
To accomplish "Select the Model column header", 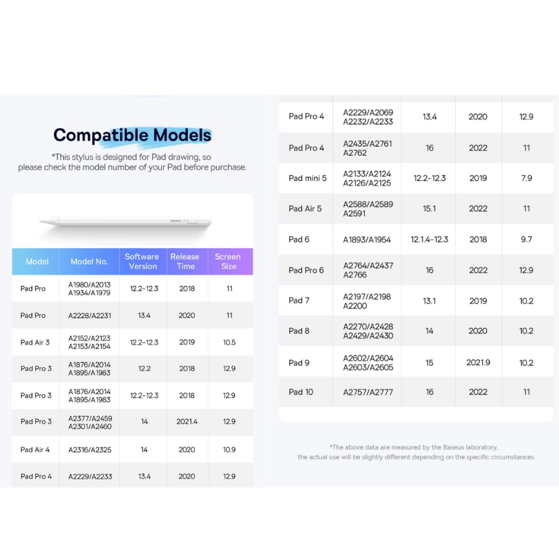I will tap(37, 261).
